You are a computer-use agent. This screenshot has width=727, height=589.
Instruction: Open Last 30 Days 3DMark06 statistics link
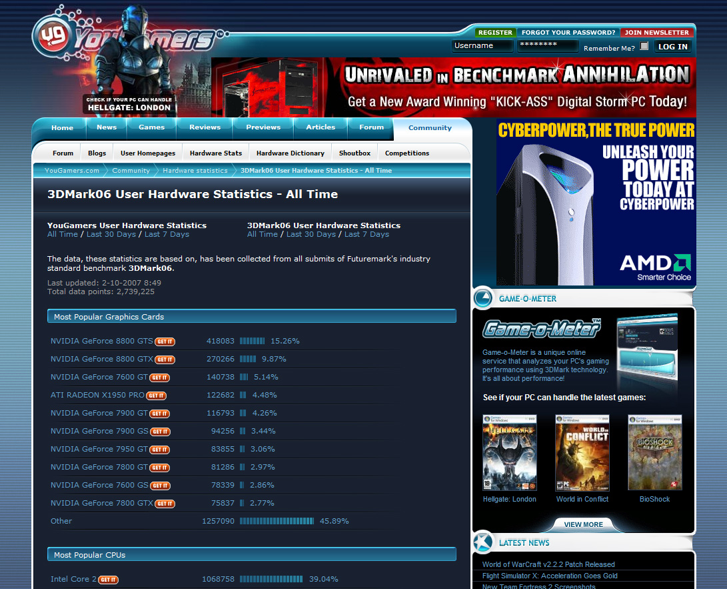(x=311, y=234)
